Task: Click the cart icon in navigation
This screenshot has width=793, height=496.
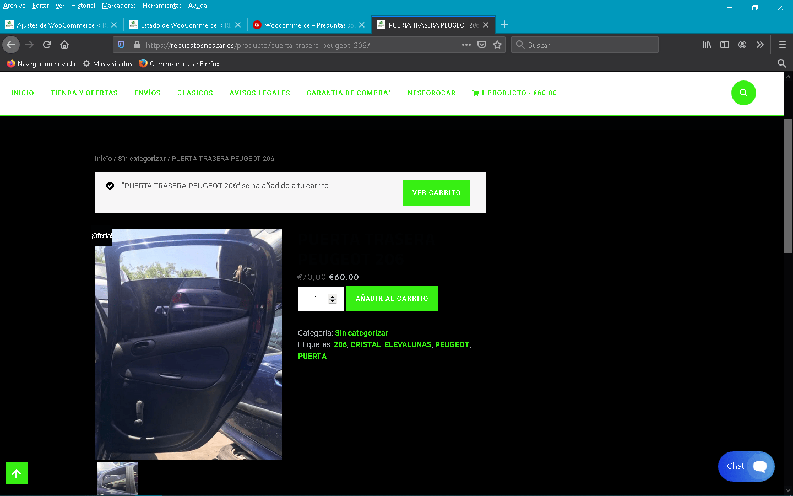Action: 475,93
